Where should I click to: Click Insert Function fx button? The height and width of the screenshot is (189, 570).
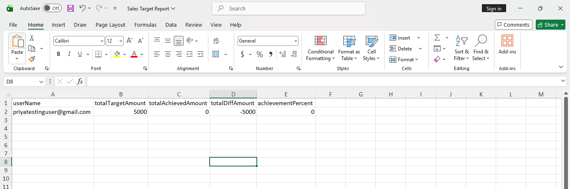click(x=80, y=82)
